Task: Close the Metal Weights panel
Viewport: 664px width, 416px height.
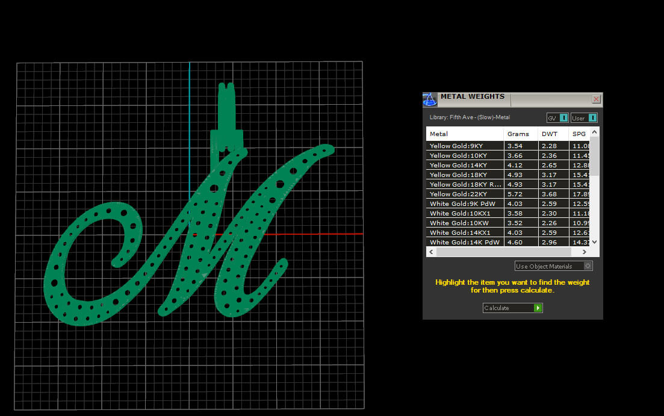Action: tap(596, 99)
